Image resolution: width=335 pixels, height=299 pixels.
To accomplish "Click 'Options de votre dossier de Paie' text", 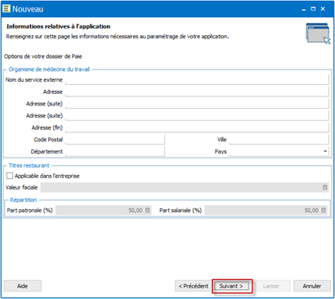I will coord(43,56).
